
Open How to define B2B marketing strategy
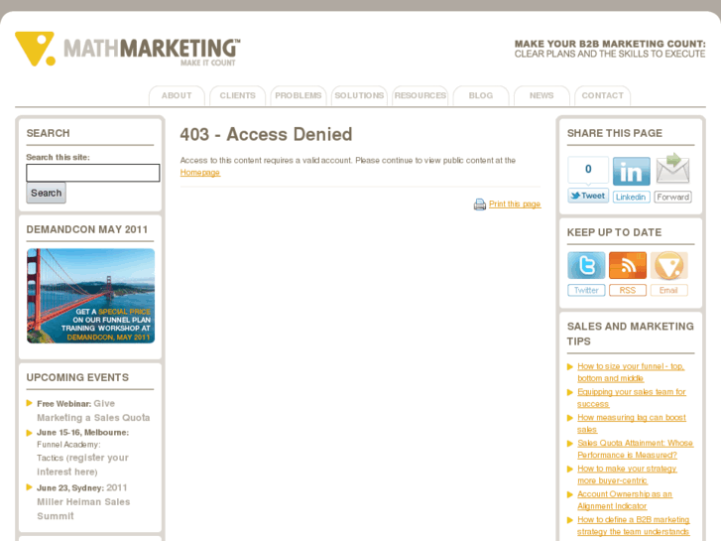(x=633, y=525)
